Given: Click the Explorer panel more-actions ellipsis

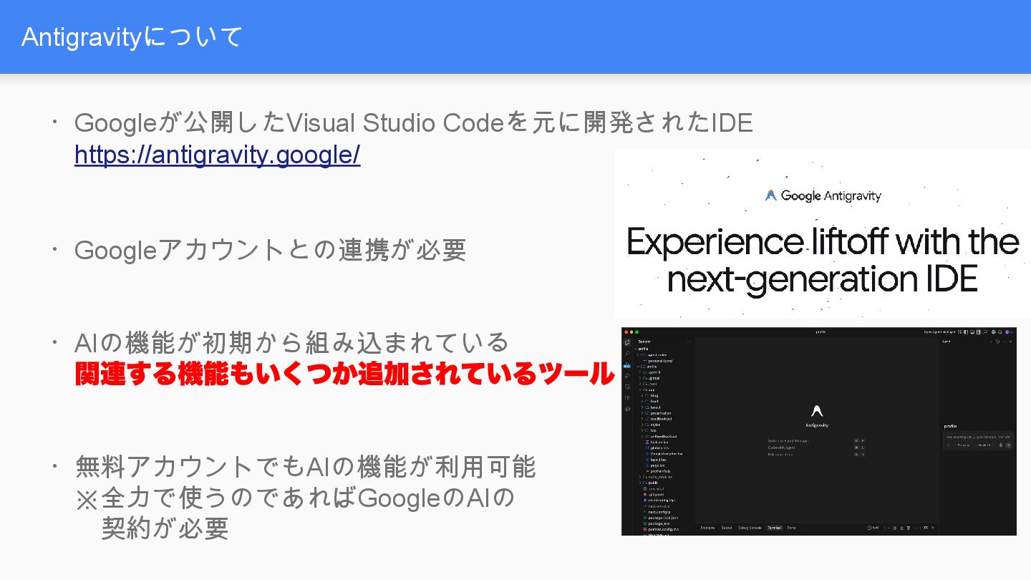Looking at the screenshot, I should pyautogui.click(x=689, y=342).
